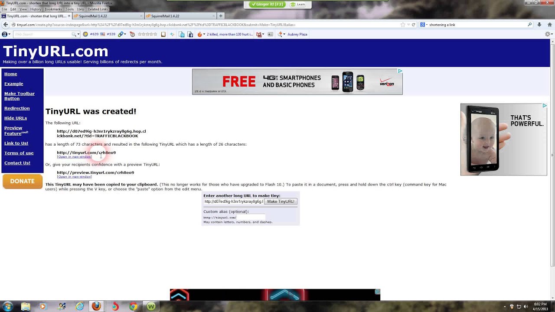
Task: Open the Link to Us! sidebar link
Action: (16, 143)
